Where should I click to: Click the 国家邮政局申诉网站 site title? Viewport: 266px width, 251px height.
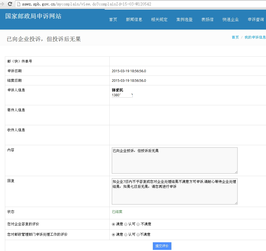click(33, 16)
